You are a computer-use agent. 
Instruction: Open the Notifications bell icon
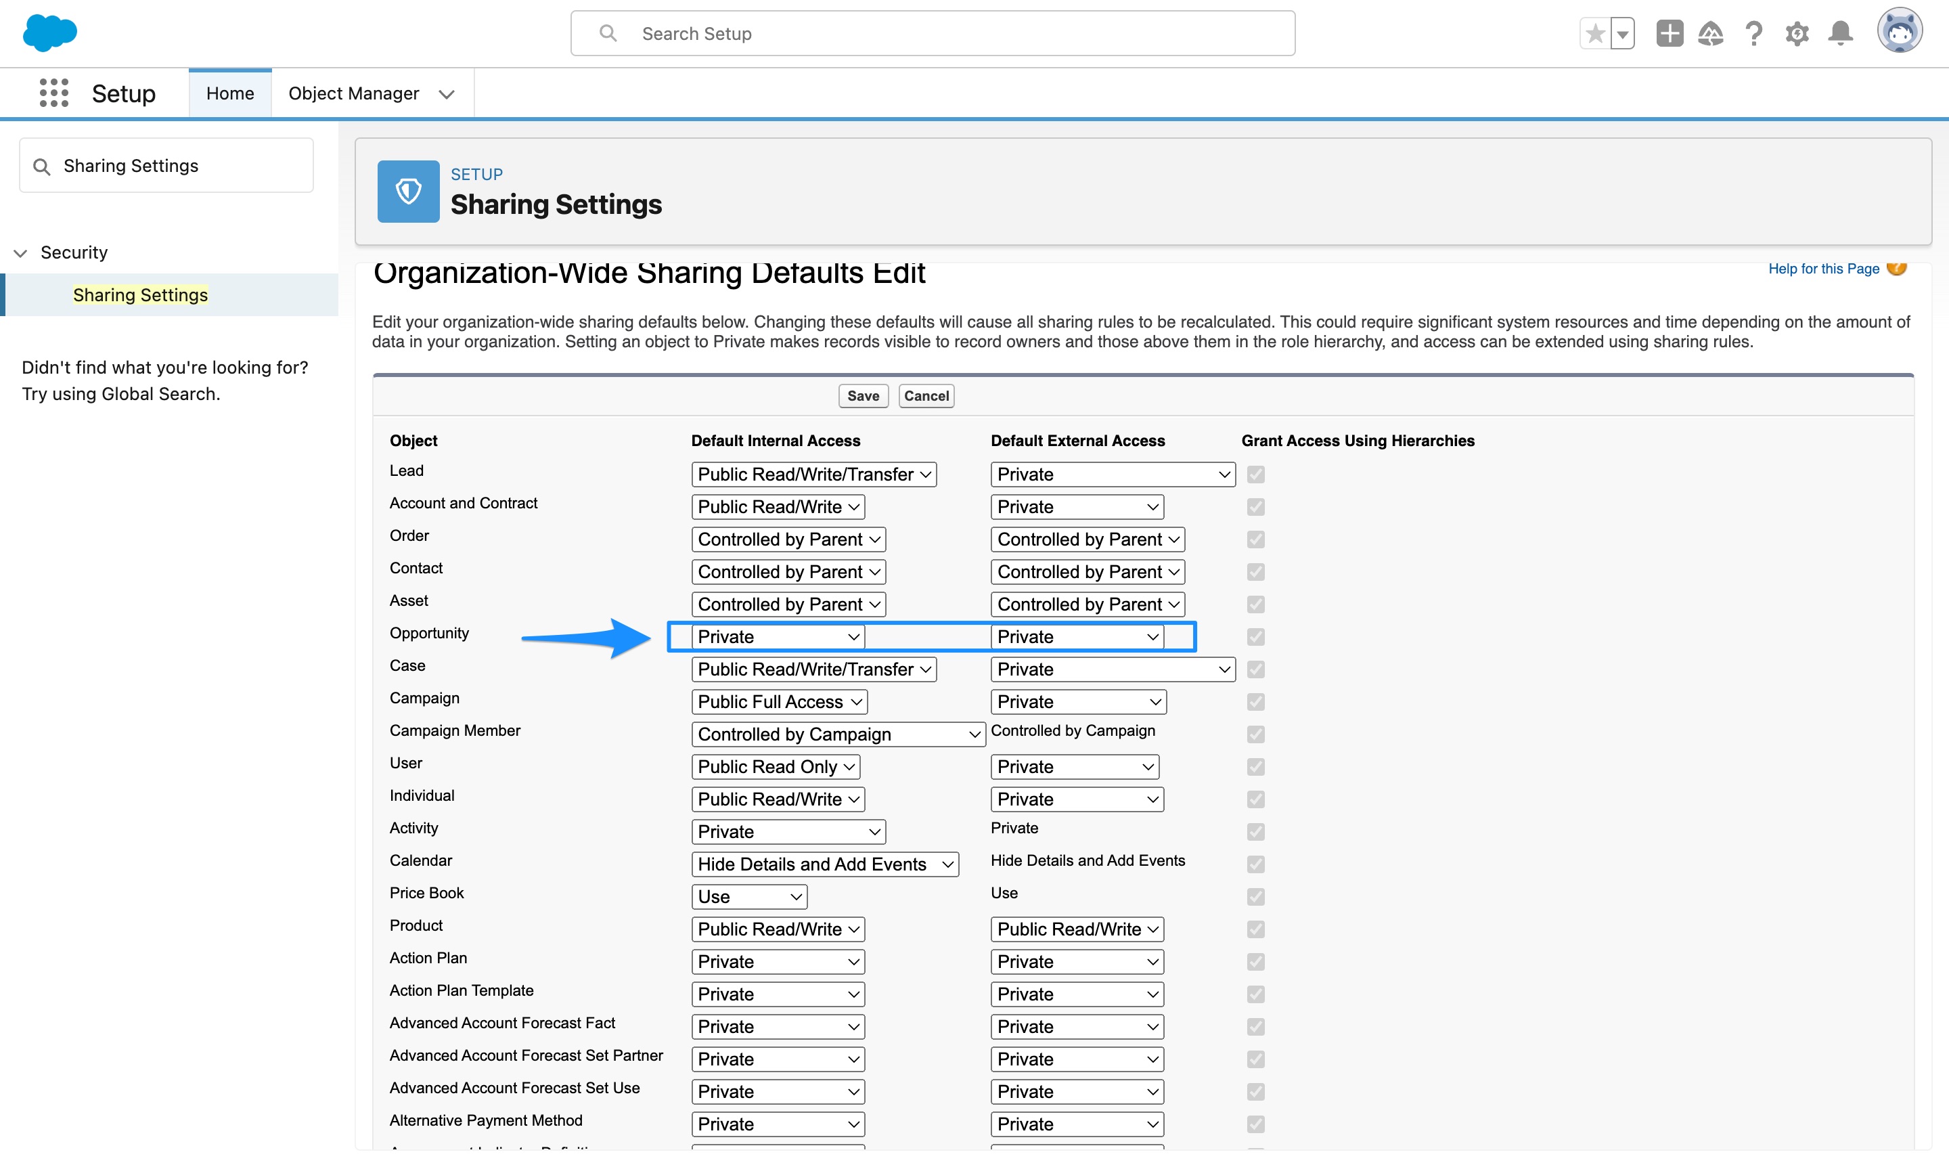(1840, 33)
